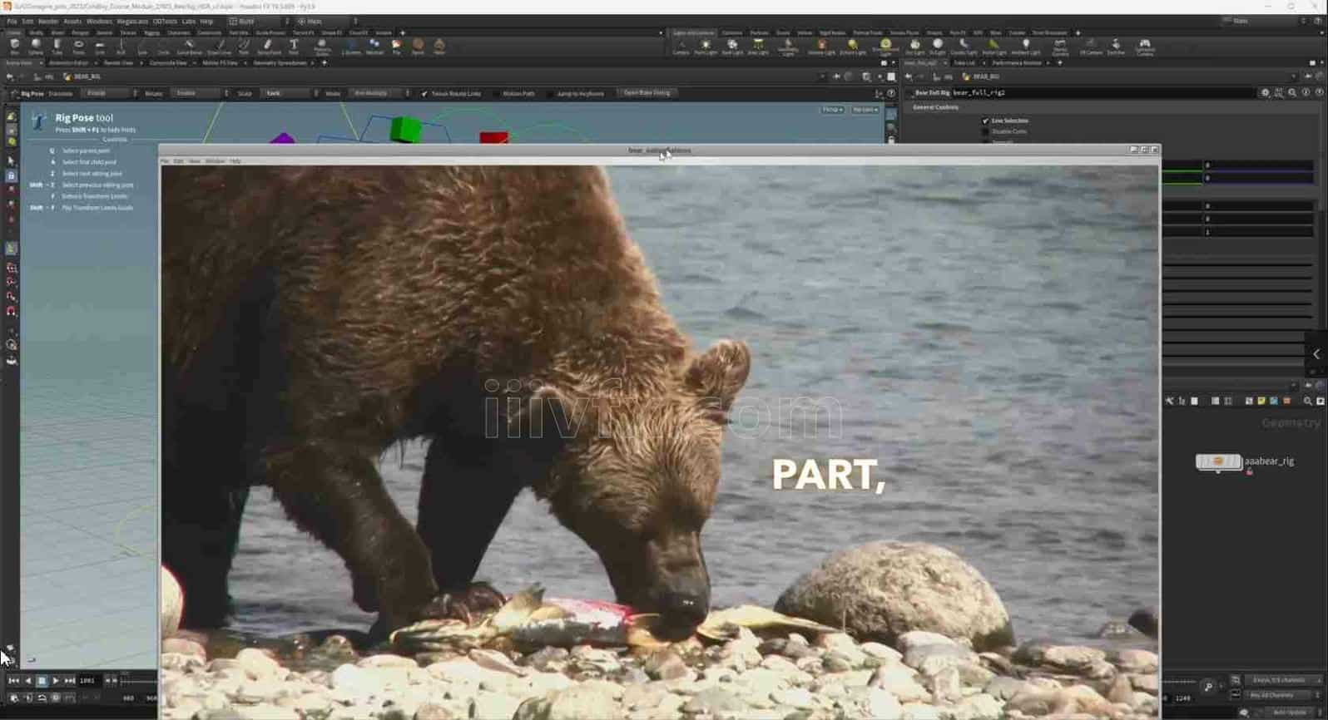Open the File menu in Houdini

pos(12,21)
